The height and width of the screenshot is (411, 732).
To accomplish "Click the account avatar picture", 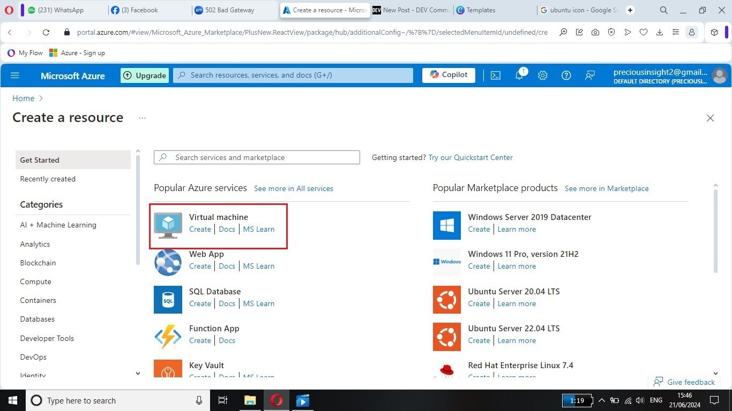I will (x=719, y=75).
